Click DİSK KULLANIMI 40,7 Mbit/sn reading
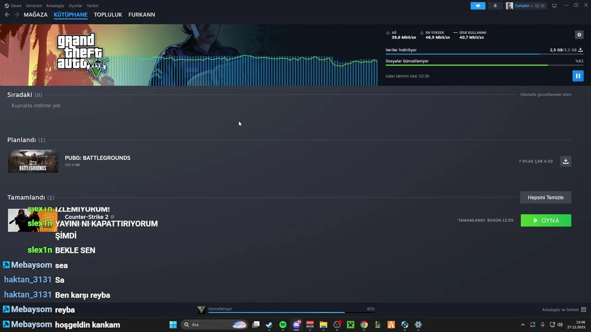 coord(470,35)
